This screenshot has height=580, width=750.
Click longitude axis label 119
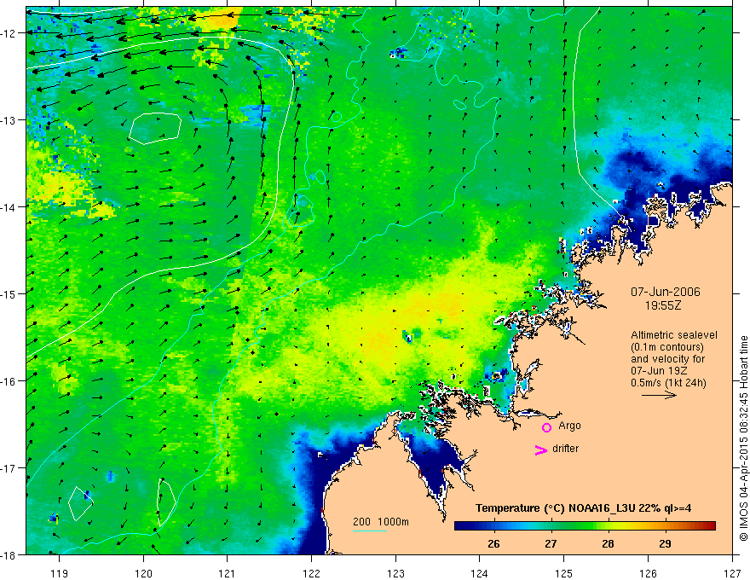coord(59,573)
